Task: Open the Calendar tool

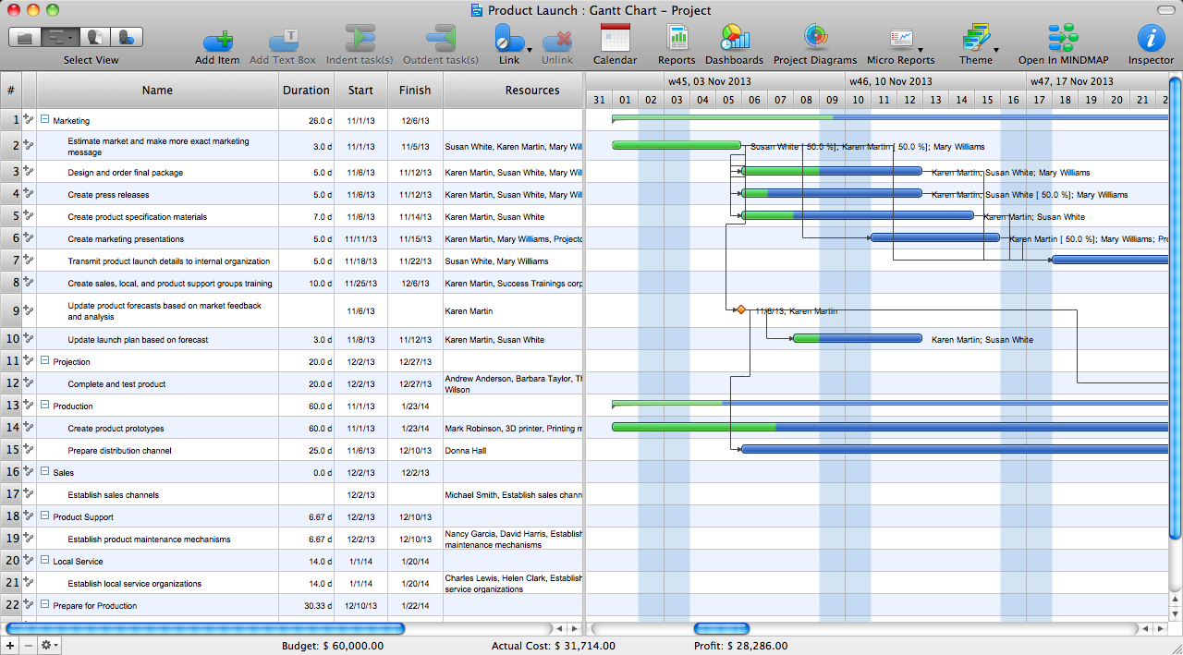Action: click(615, 38)
